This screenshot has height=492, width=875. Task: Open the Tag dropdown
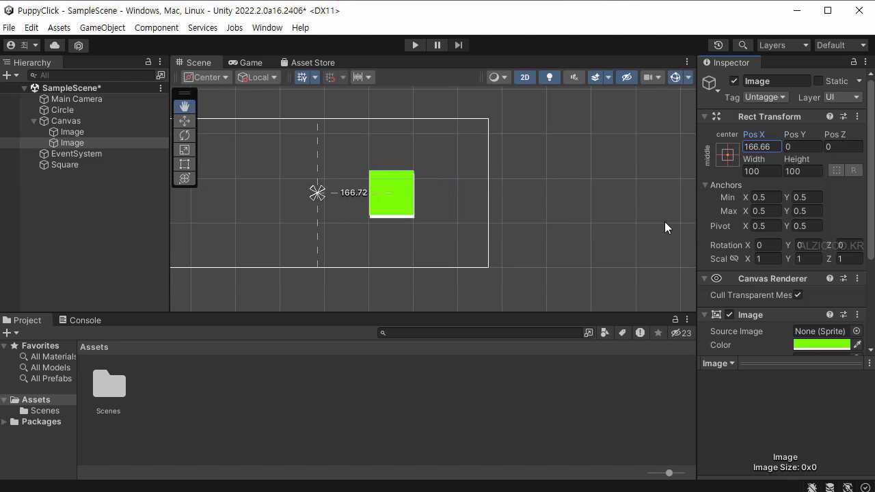coord(765,97)
